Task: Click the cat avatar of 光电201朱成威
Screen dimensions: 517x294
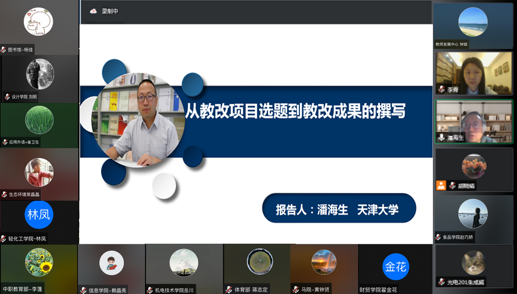Action: [x=474, y=263]
